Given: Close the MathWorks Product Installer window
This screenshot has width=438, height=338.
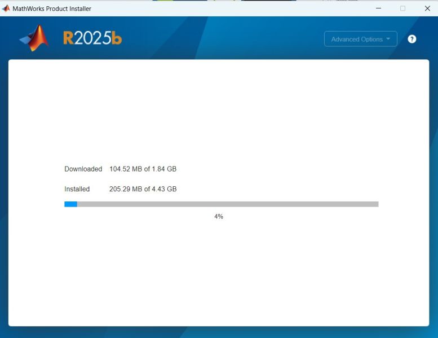Looking at the screenshot, I should 427,8.
